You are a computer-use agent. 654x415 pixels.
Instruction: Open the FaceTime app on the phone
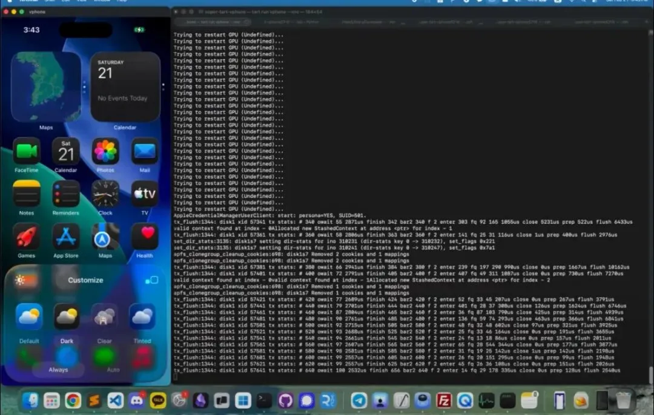tap(26, 152)
